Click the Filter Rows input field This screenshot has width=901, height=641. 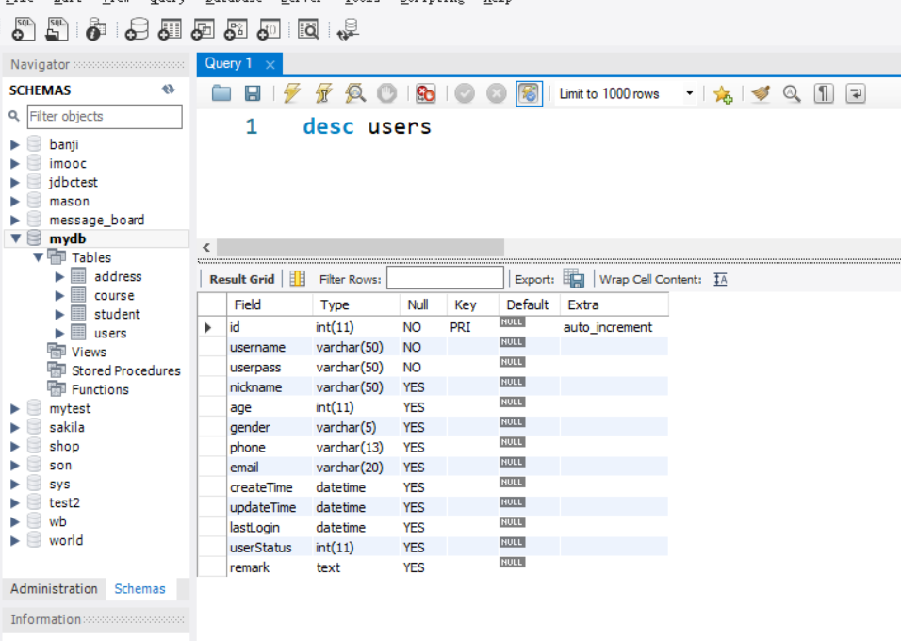tap(445, 279)
